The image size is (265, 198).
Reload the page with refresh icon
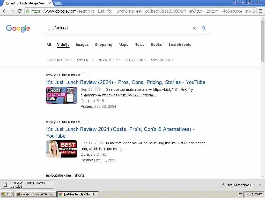pyautogui.click(x=19, y=11)
